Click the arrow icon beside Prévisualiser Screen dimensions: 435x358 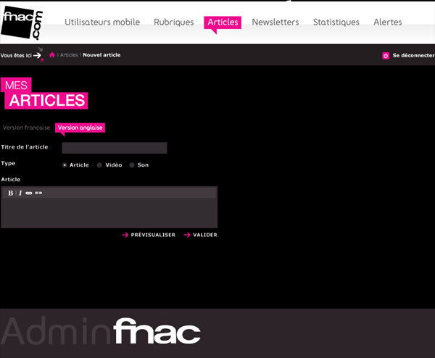coord(125,235)
